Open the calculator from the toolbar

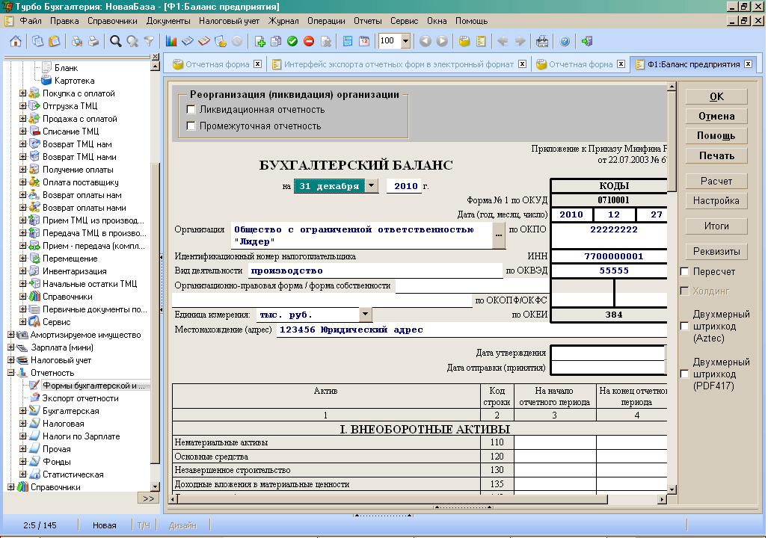[348, 41]
